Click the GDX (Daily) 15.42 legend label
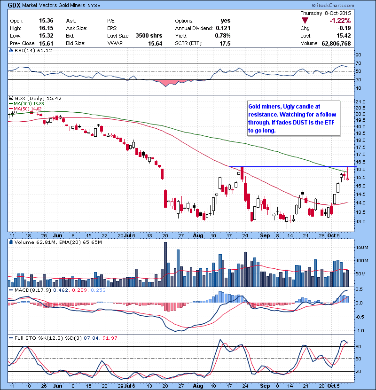 pyautogui.click(x=38, y=98)
